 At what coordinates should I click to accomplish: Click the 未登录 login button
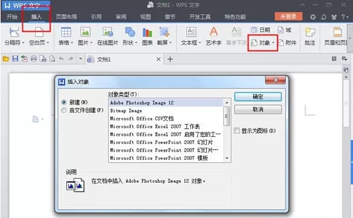pyautogui.click(x=288, y=16)
